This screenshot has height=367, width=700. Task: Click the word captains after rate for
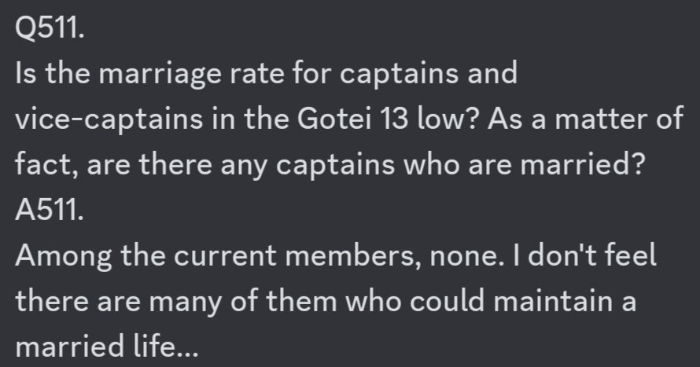pyautogui.click(x=399, y=75)
